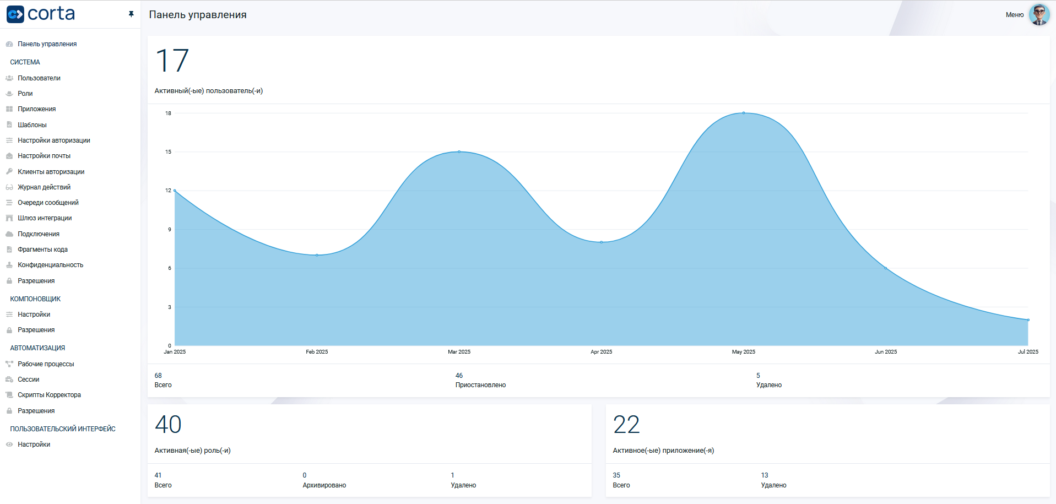The width and height of the screenshot is (1056, 504).
Task: Click the 13 Удалено applications value
Action: coord(765,475)
